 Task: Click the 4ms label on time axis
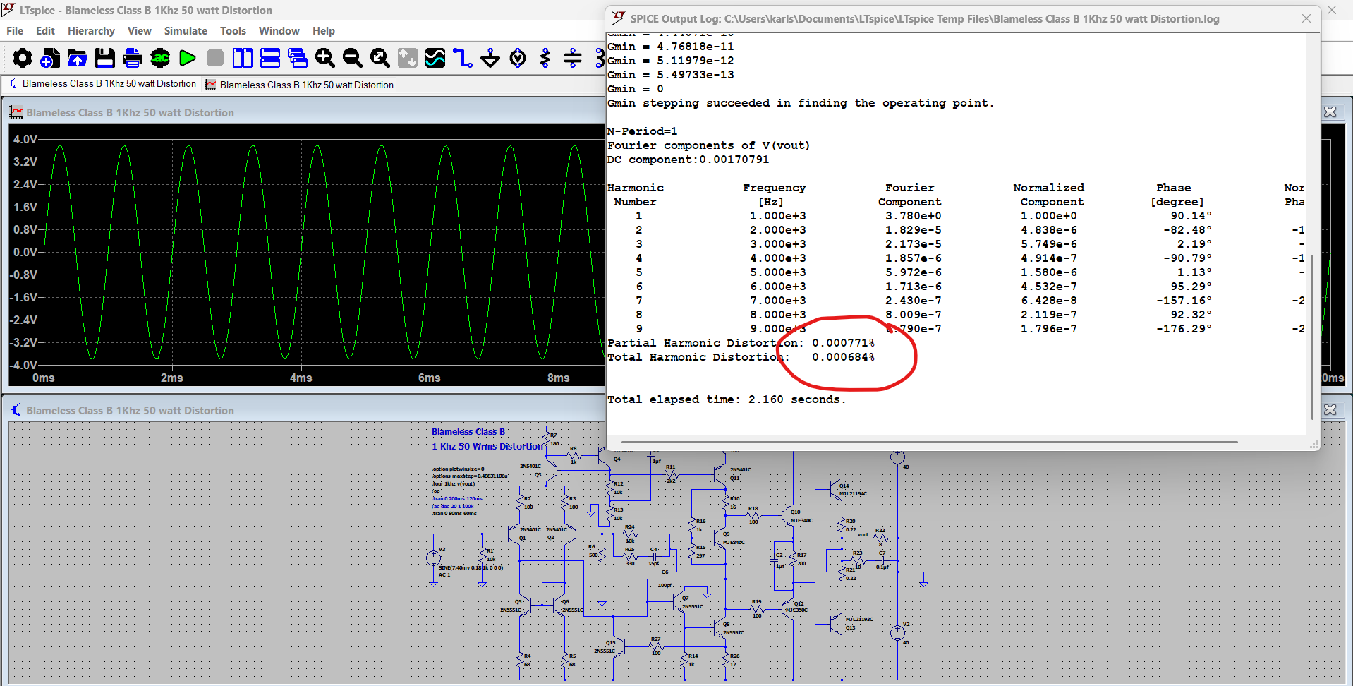pos(301,378)
